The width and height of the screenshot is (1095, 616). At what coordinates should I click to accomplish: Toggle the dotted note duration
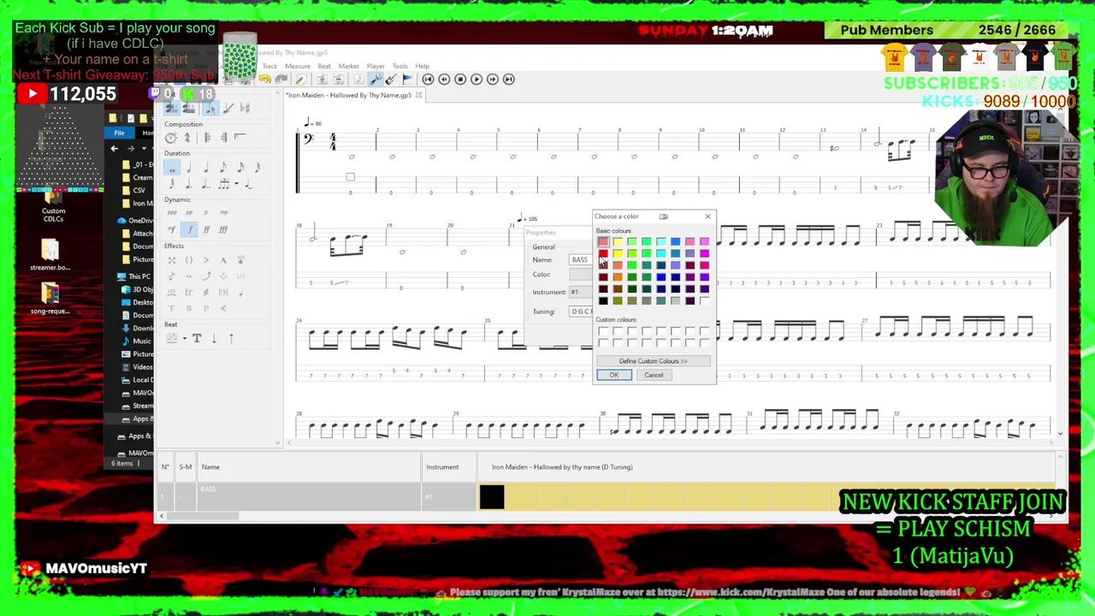(188, 183)
